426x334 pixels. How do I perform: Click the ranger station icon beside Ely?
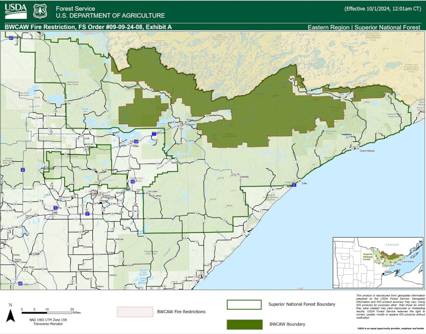tap(178, 126)
